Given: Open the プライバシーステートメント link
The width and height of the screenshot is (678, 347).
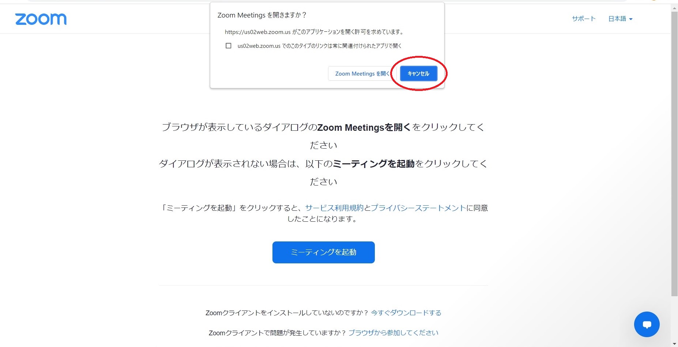Looking at the screenshot, I should pos(418,208).
